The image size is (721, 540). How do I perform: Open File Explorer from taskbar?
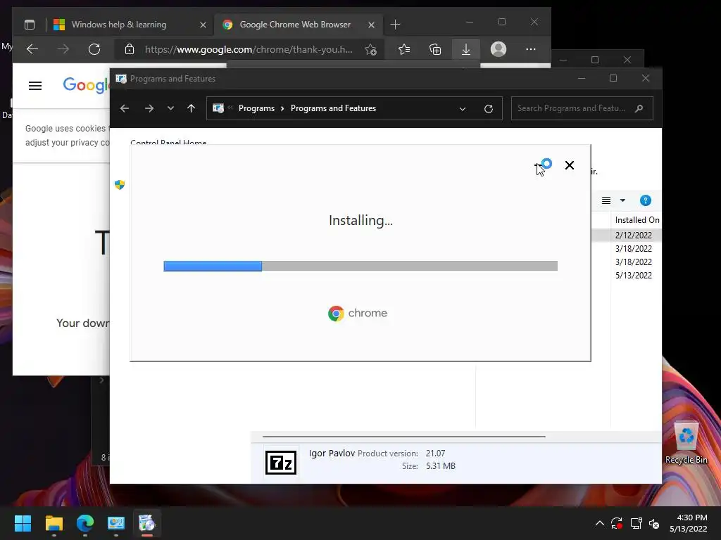tap(54, 523)
